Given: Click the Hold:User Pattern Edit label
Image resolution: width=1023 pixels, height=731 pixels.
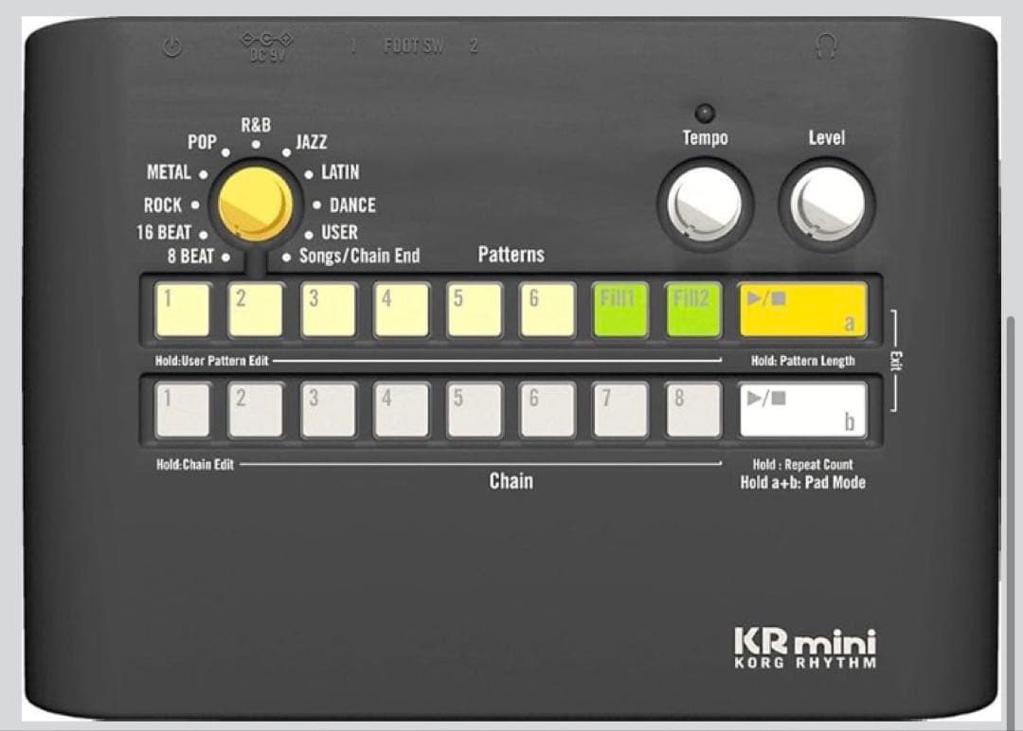Looking at the screenshot, I should 211,361.
